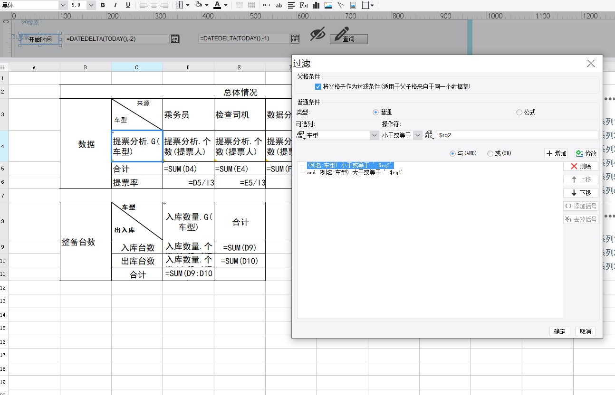Select cell 提票分析.G(车型)

(137, 146)
